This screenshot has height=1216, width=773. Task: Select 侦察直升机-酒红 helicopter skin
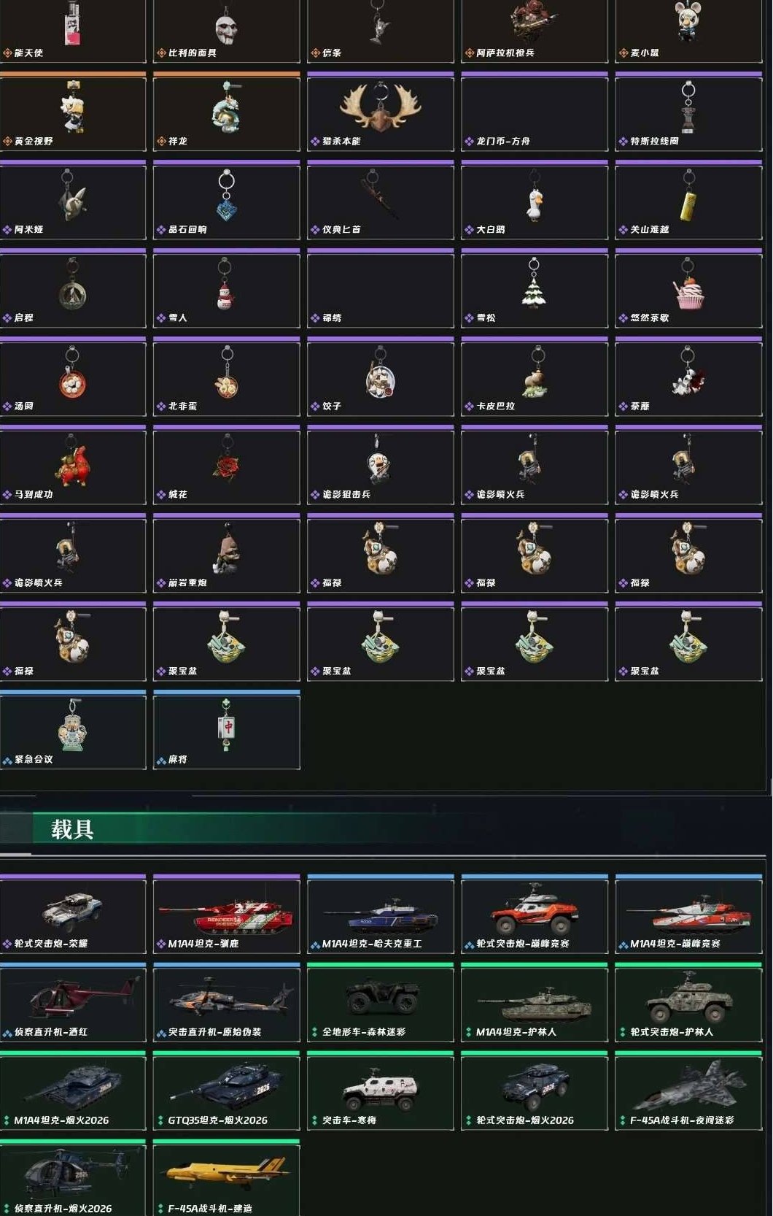pyautogui.click(x=73, y=1003)
